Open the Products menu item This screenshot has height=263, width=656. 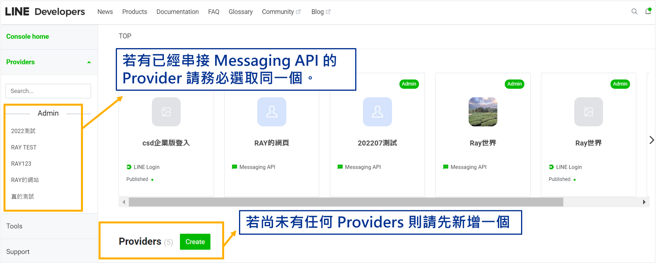135,12
